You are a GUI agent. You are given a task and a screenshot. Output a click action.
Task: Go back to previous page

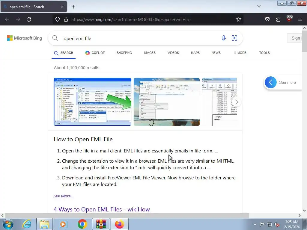tap(7, 19)
